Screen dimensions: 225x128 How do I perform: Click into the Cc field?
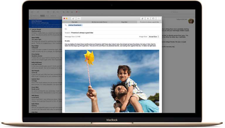click(111, 29)
